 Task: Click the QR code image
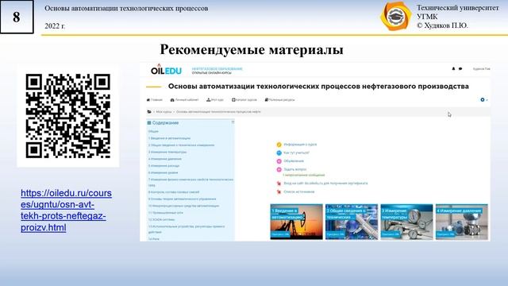[x=68, y=116]
